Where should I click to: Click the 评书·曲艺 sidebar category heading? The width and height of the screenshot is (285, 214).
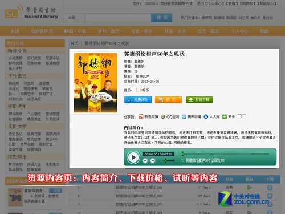click(x=17, y=76)
